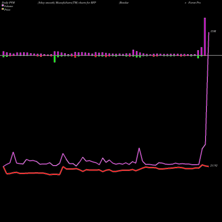Click the 'Daily PVM' title text

click(x=8, y=3)
